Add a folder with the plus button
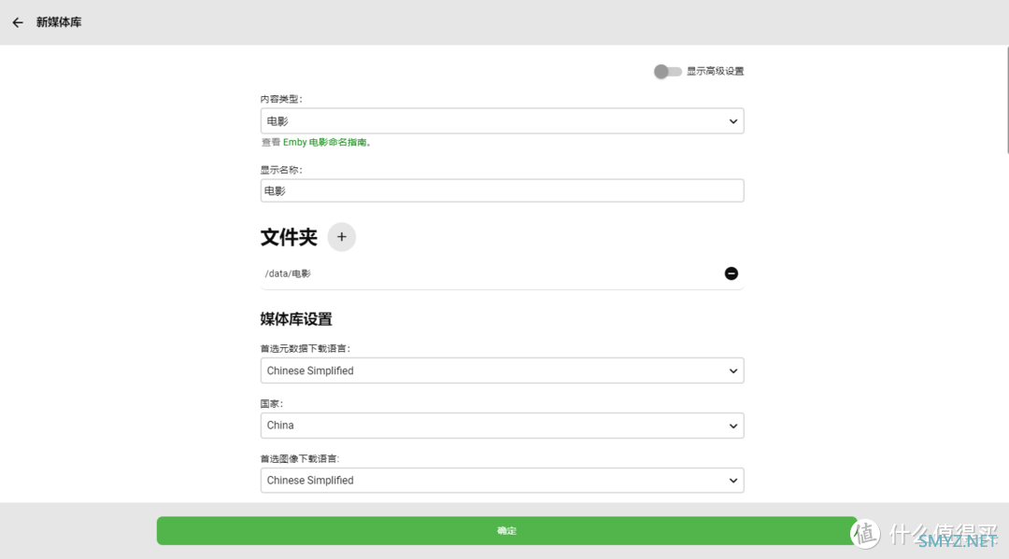The width and height of the screenshot is (1009, 559). click(x=341, y=237)
